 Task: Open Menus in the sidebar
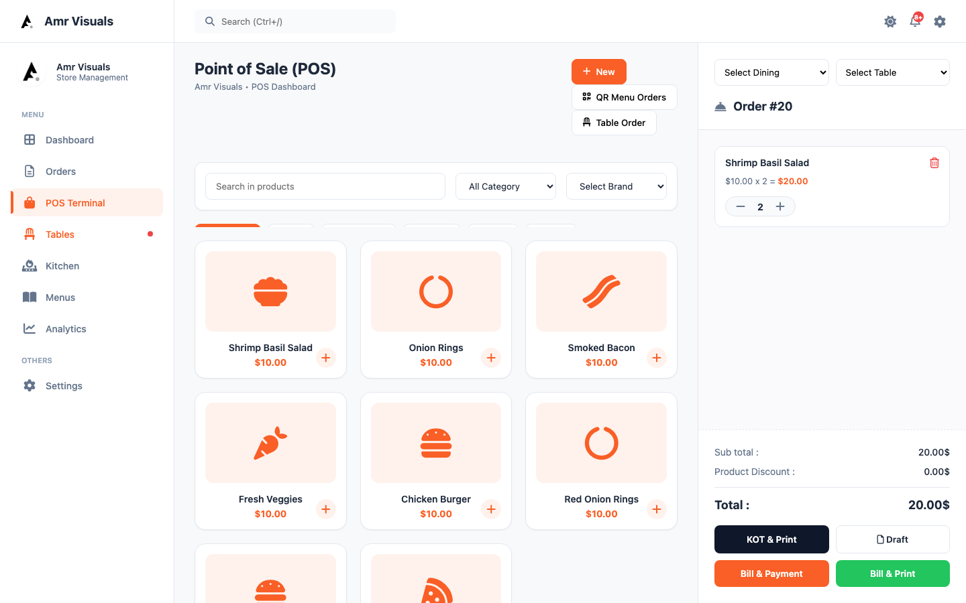tap(87, 297)
